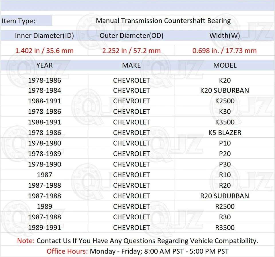Click the YEAR column heading
Image resolution: width=275 pixels, height=257 pixels.
[x=44, y=65]
